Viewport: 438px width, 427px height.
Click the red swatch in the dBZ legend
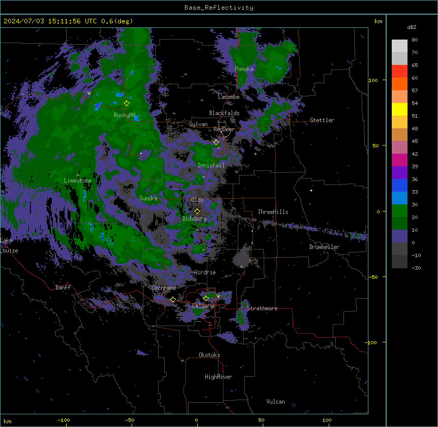coord(399,71)
